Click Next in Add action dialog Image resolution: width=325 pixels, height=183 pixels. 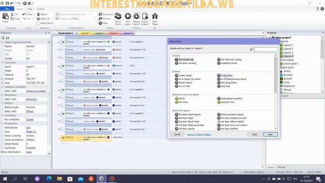tap(270, 134)
